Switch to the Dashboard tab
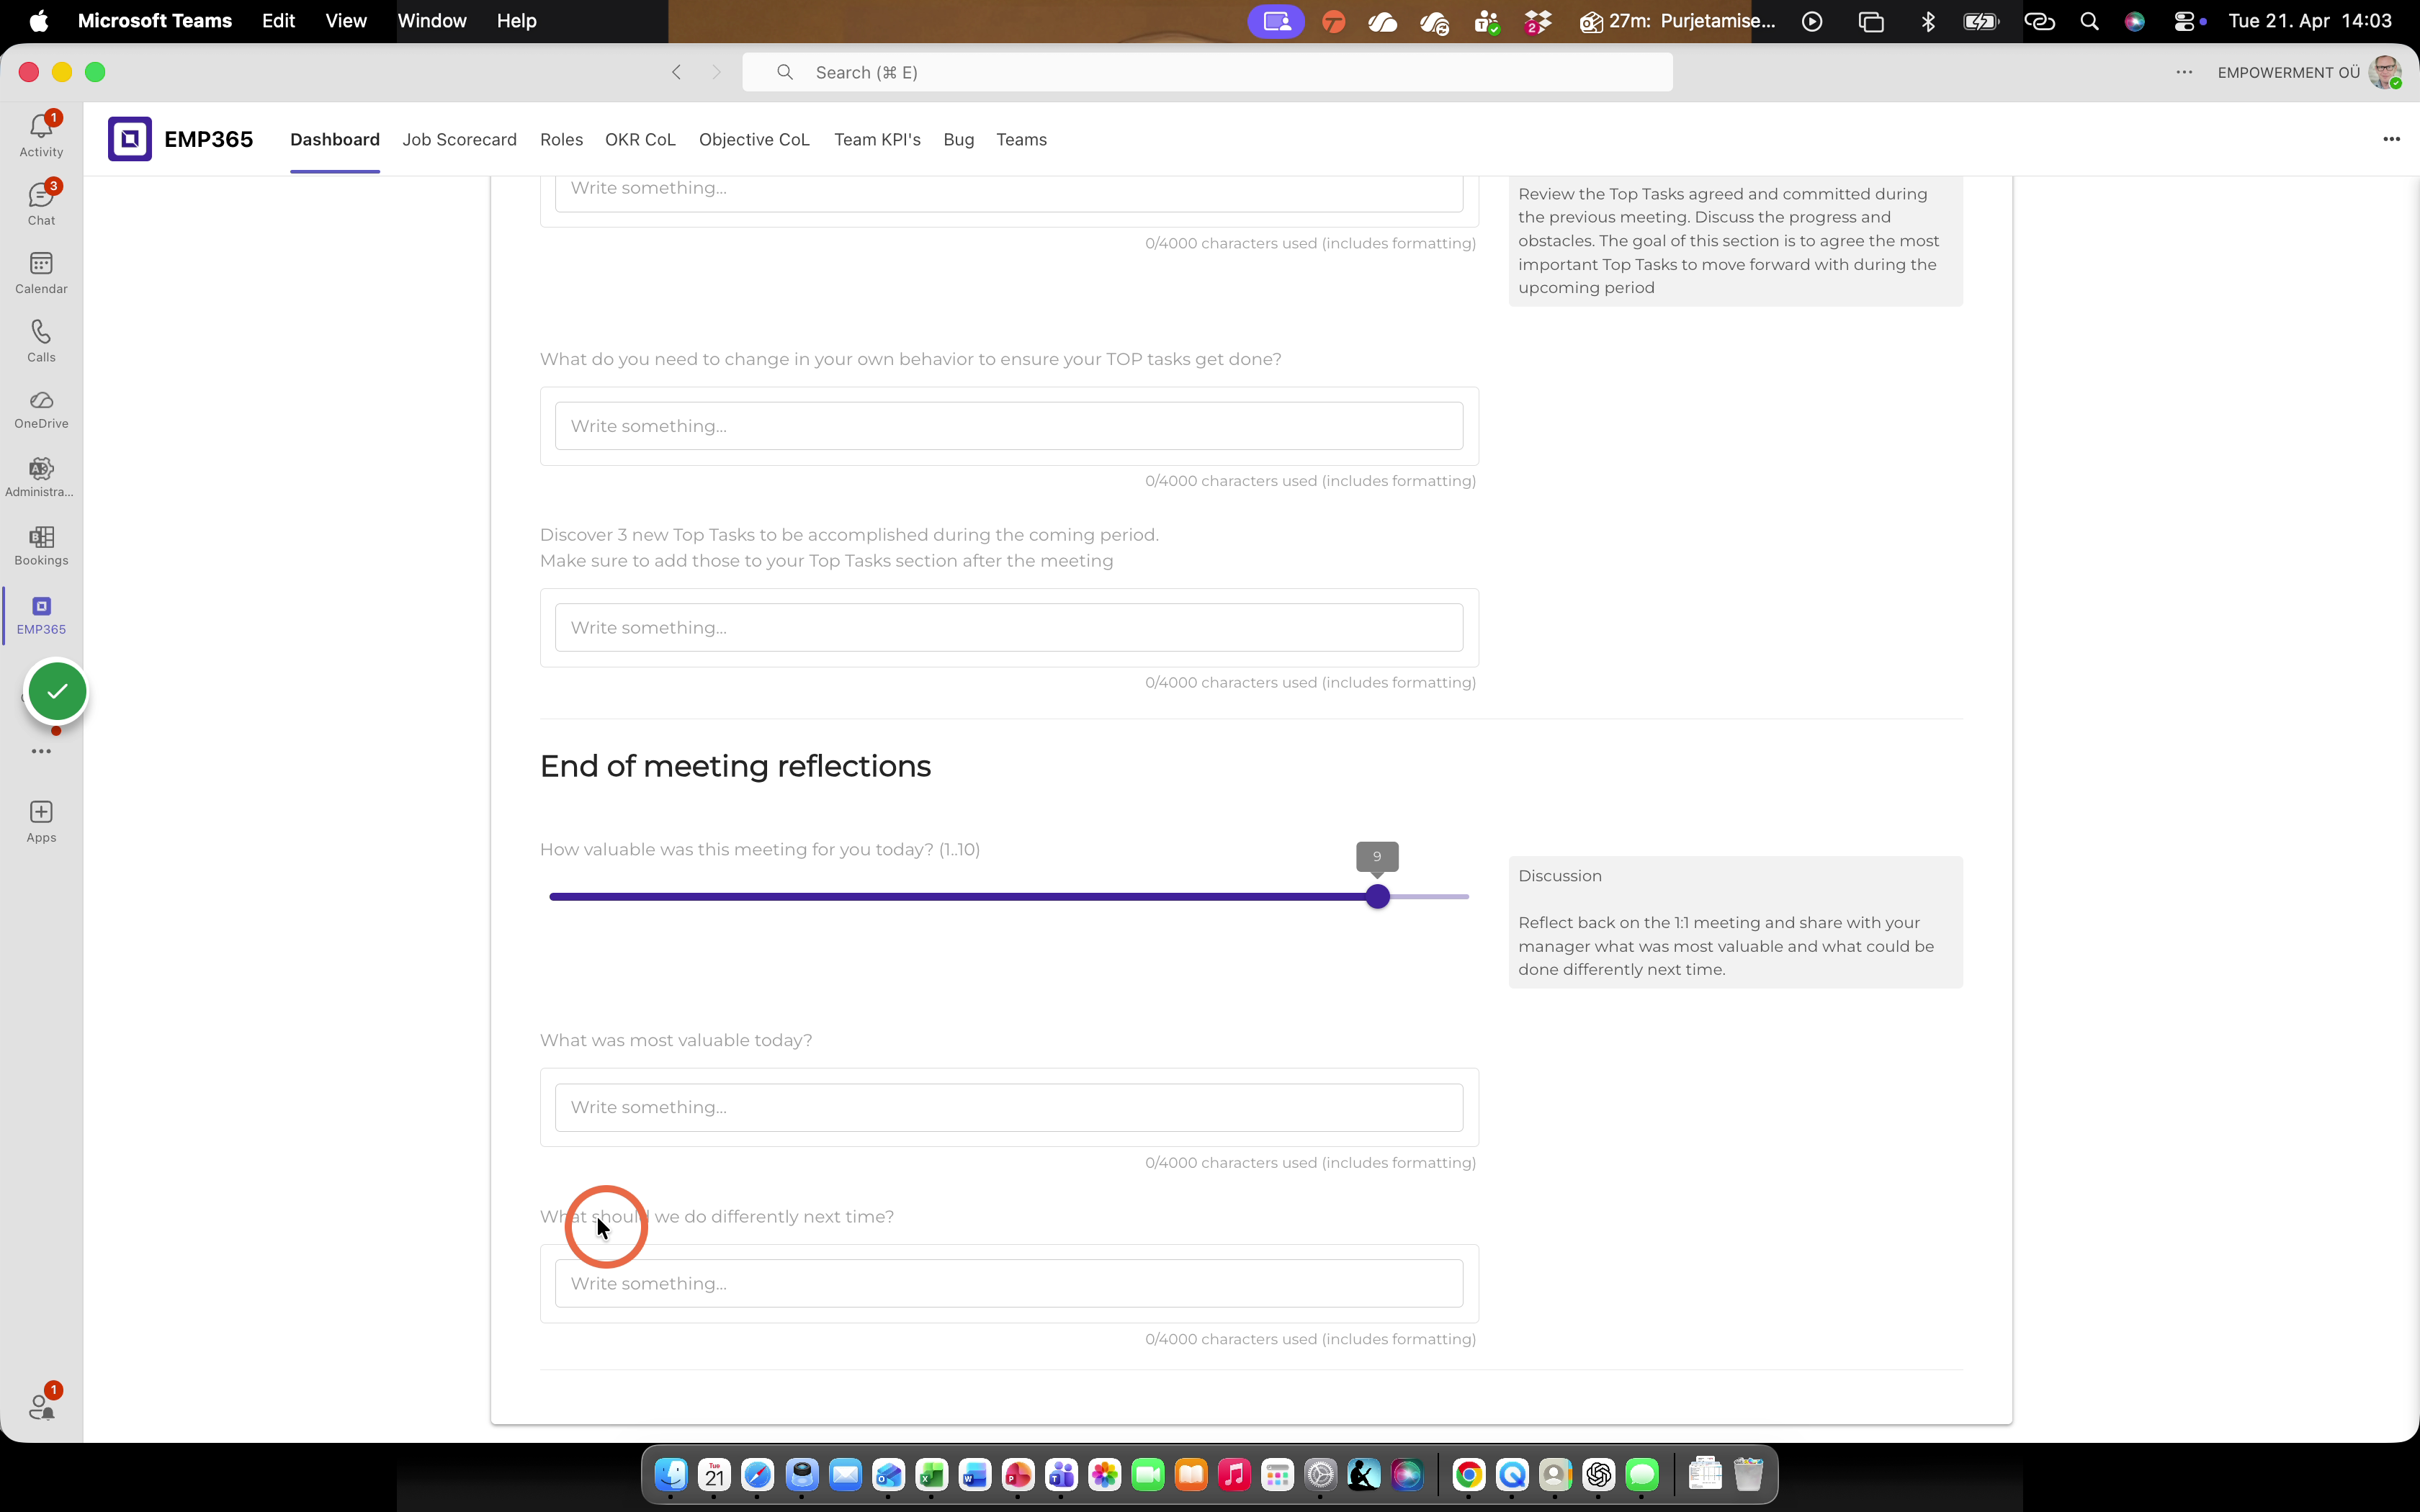The image size is (2420, 1512). (x=335, y=140)
